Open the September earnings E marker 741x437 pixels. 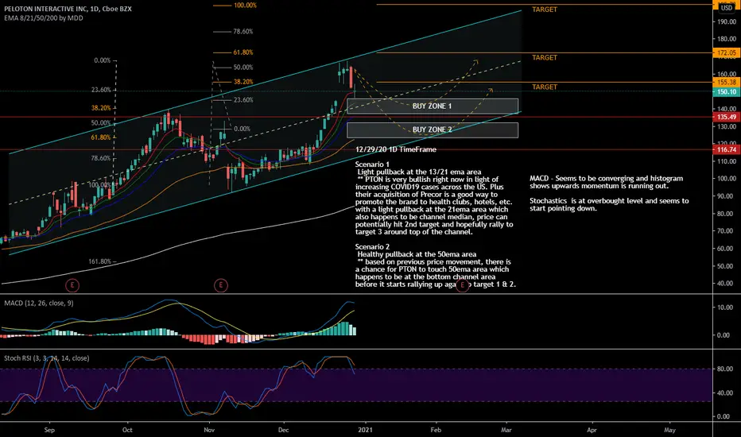coord(72,285)
